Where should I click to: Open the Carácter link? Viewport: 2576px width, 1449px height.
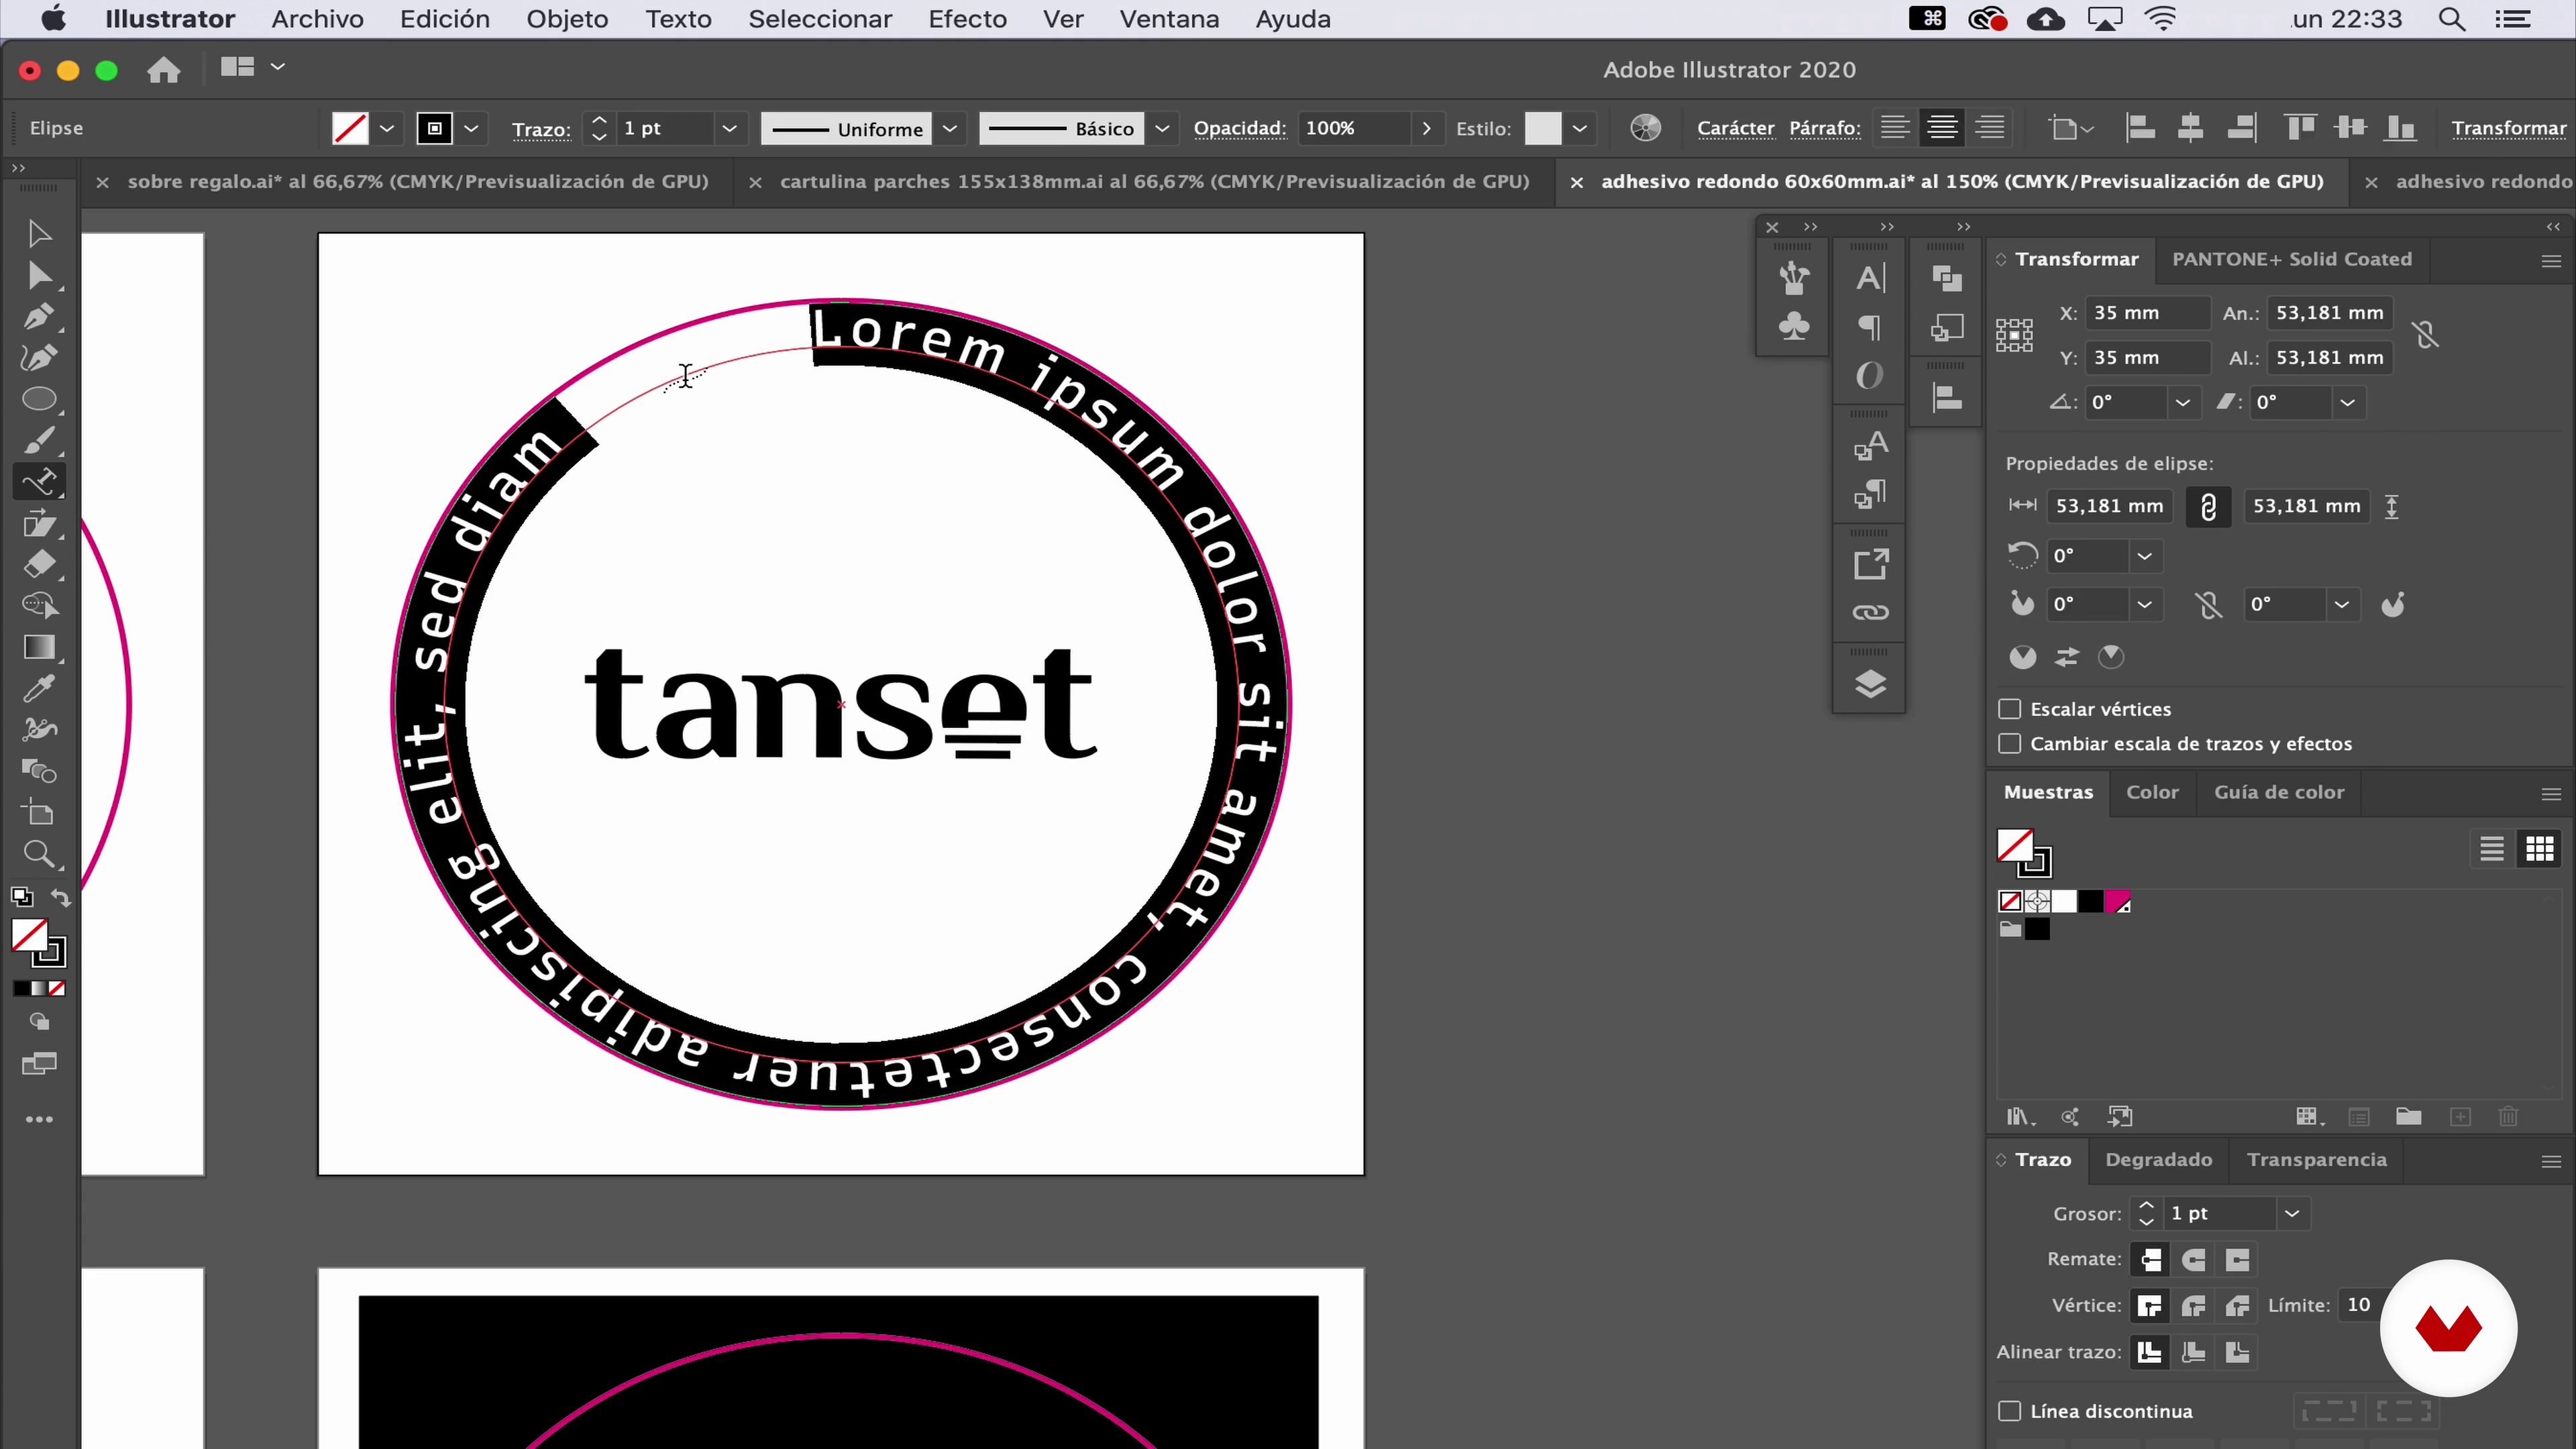click(x=1735, y=128)
